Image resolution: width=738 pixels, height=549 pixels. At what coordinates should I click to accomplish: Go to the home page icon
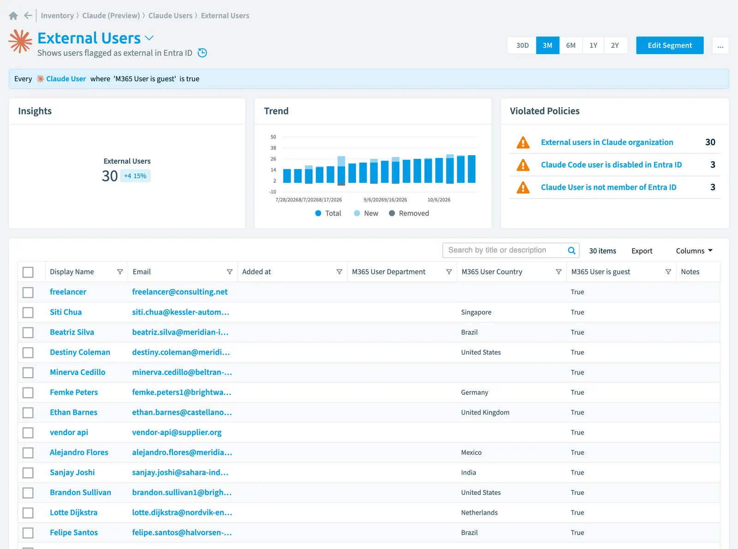(x=13, y=16)
